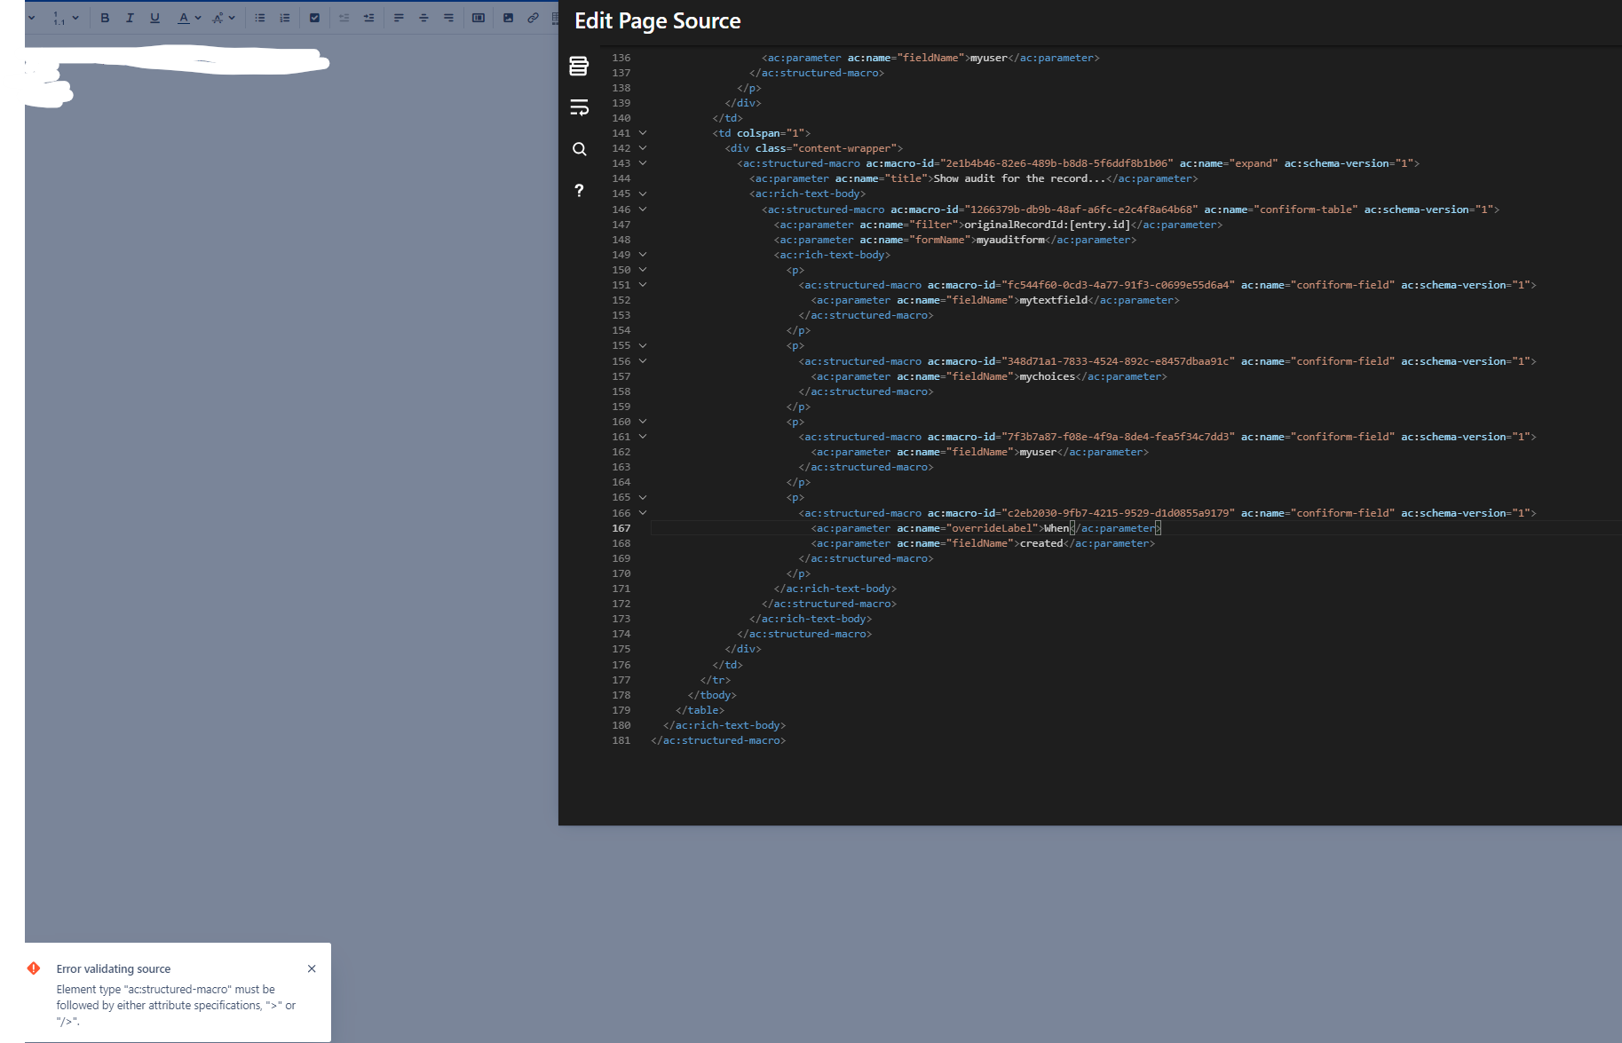
Task: Insert a numbered list
Action: (x=285, y=18)
